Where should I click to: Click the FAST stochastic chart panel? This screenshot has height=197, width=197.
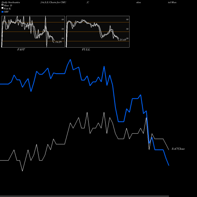[33, 32]
